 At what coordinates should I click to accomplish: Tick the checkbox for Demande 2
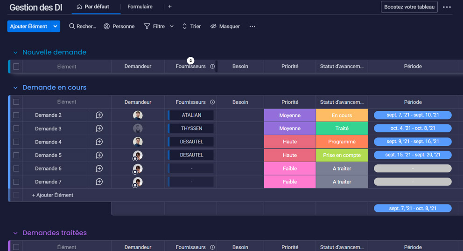[16, 115]
